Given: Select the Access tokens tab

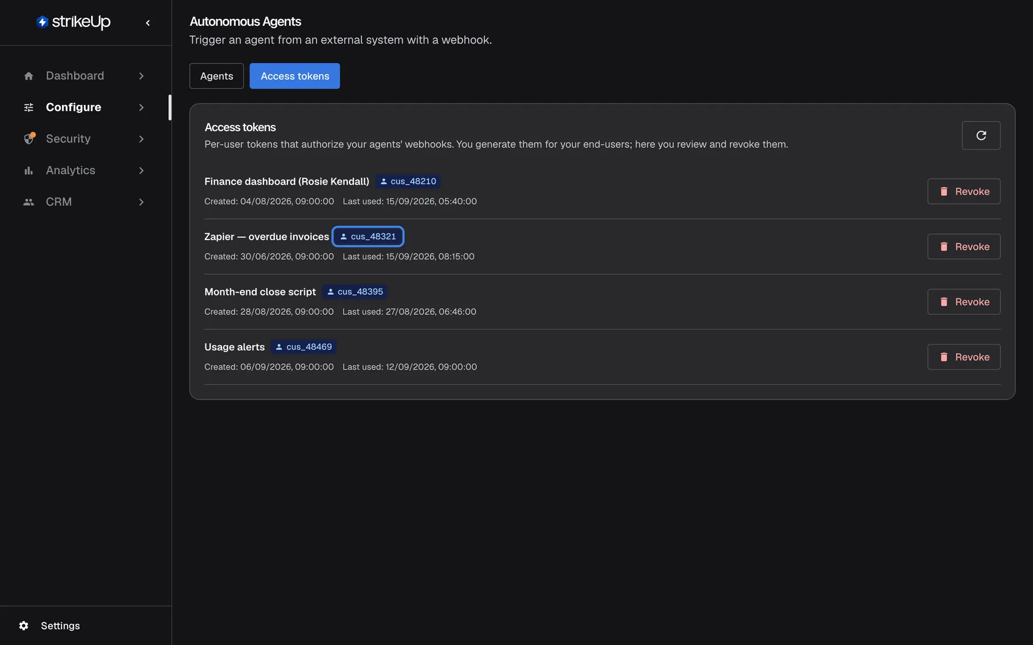Looking at the screenshot, I should coord(294,76).
